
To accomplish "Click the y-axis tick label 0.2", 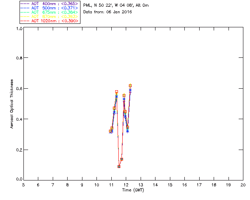I will point(19,150).
